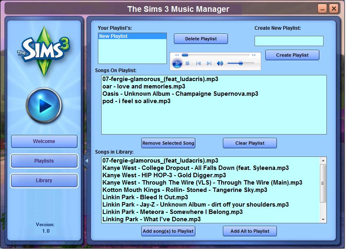The width and height of the screenshot is (346, 249).
Task: Select 'oar - love and memories.mp3'
Action: [x=214, y=86]
